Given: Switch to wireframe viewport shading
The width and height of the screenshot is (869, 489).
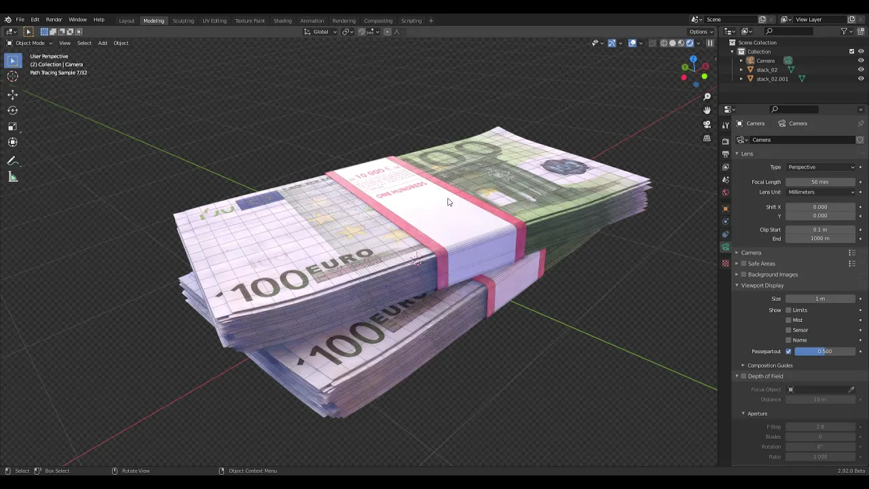Looking at the screenshot, I should (664, 43).
